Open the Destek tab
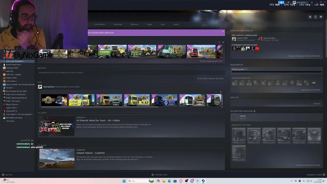This screenshot has width=327, height=184. [x=176, y=24]
